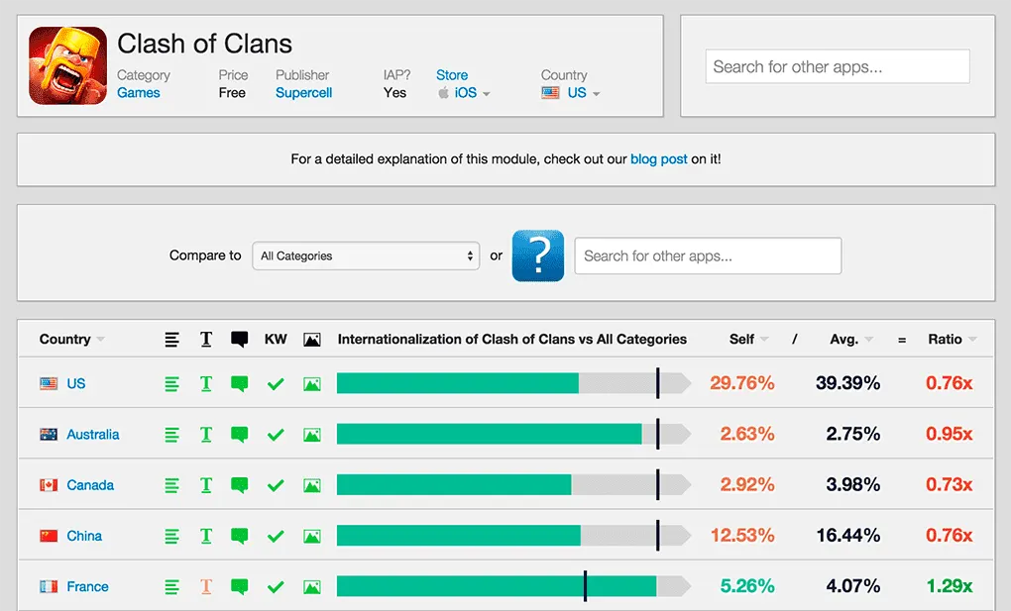Click the US internationalization progress bar
This screenshot has height=611, width=1011.
pyautogui.click(x=513, y=383)
